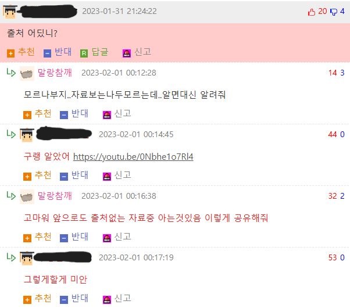Screen dimensions: 350x308
Task: Open the youtu.be/0Nbhe1o7Rl4 link
Action: [x=133, y=157]
